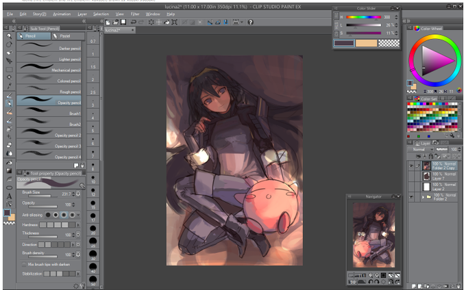This screenshot has width=466, height=290.
Task: Expand Stabilization options arrow
Action: [x=78, y=274]
